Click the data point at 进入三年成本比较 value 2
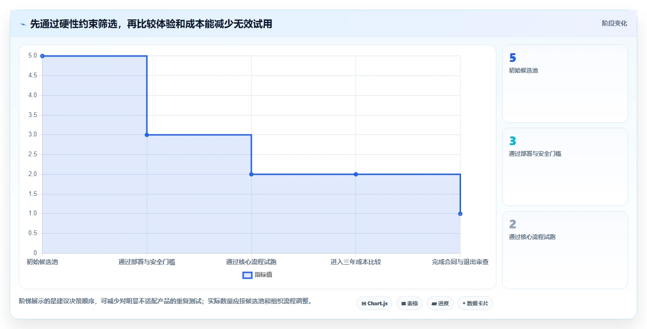Image resolution: width=647 pixels, height=329 pixels. (355, 174)
